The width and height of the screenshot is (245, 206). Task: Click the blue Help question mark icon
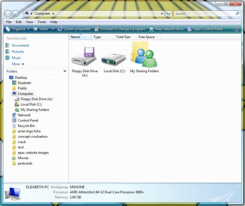(x=237, y=29)
